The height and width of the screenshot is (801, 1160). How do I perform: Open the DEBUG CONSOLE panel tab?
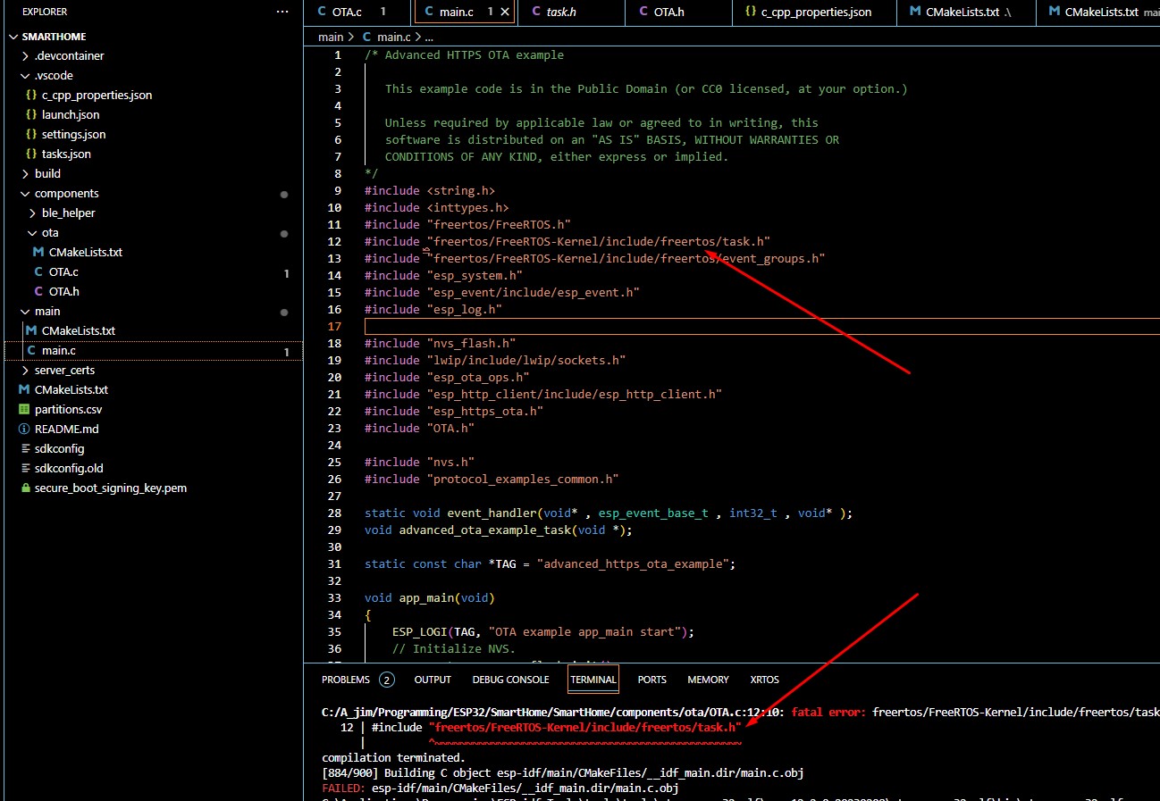pos(510,680)
